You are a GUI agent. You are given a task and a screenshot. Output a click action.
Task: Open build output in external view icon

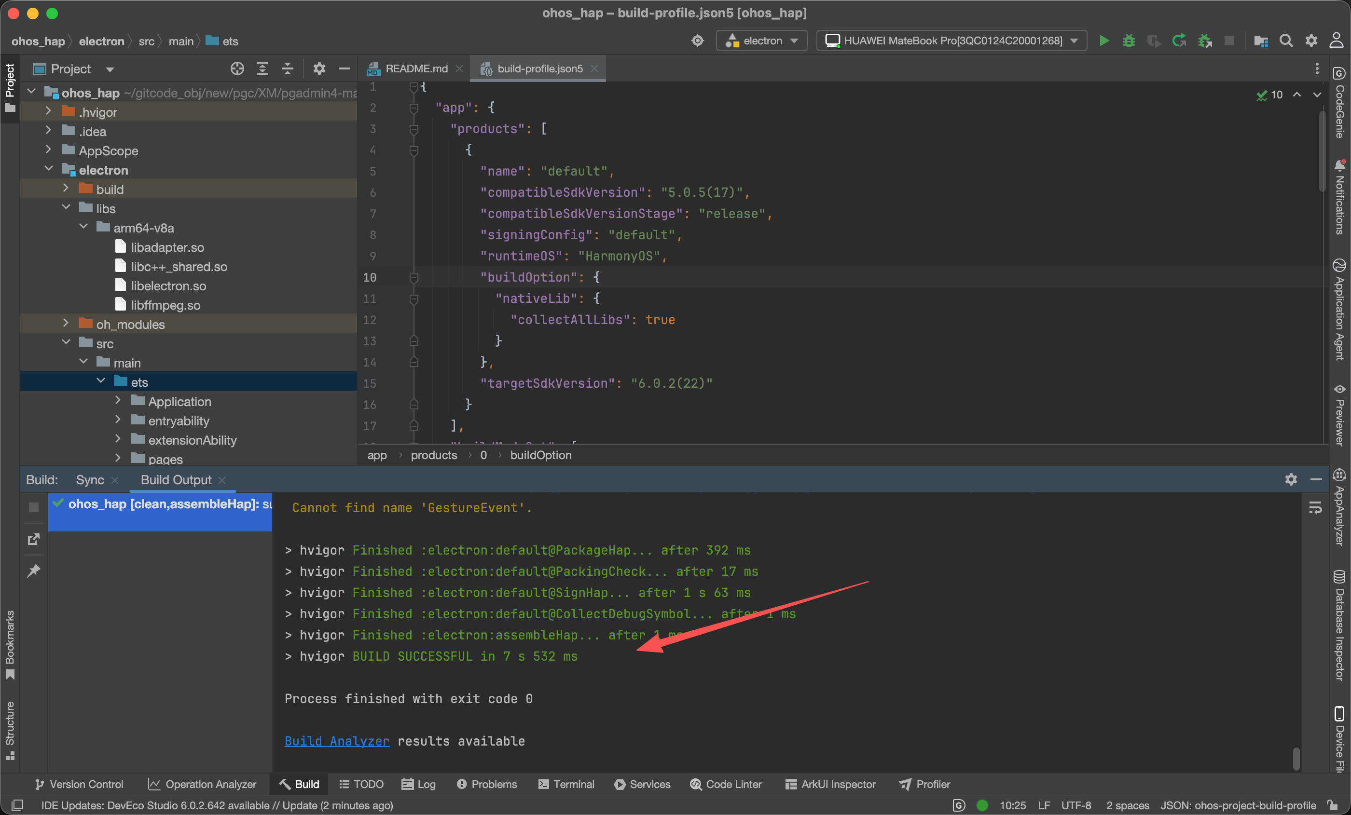click(x=33, y=539)
